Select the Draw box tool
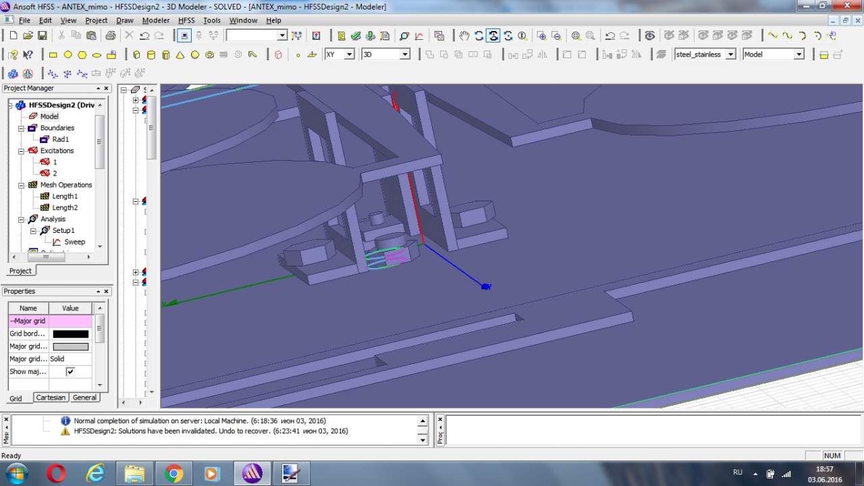Viewport: 864px width, 486px height. click(136, 55)
